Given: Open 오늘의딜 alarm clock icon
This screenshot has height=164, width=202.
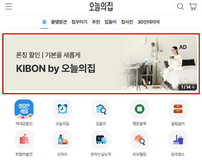Looking at the screenshot, I should point(62,109).
